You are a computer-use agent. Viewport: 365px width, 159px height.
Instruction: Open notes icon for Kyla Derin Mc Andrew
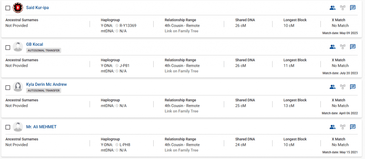coord(353,87)
